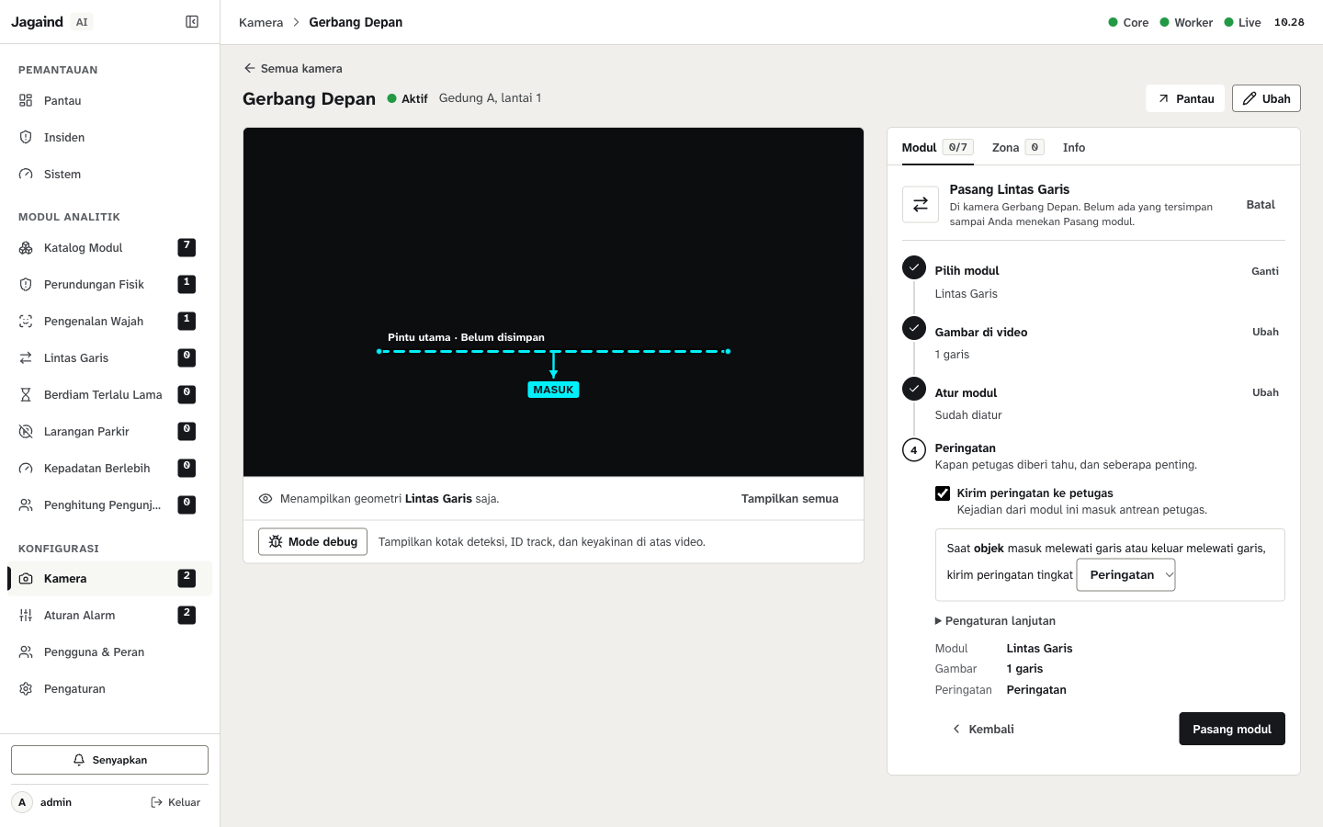Open Berdiam Terlalu Lama hourglass icon
1323x827 pixels.
pos(26,395)
